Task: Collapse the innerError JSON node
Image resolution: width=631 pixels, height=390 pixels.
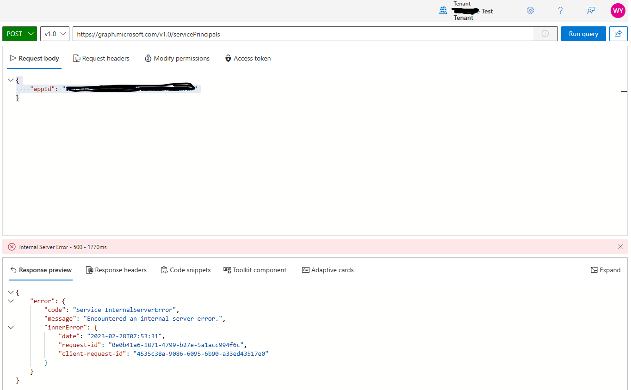Action: 11,327
